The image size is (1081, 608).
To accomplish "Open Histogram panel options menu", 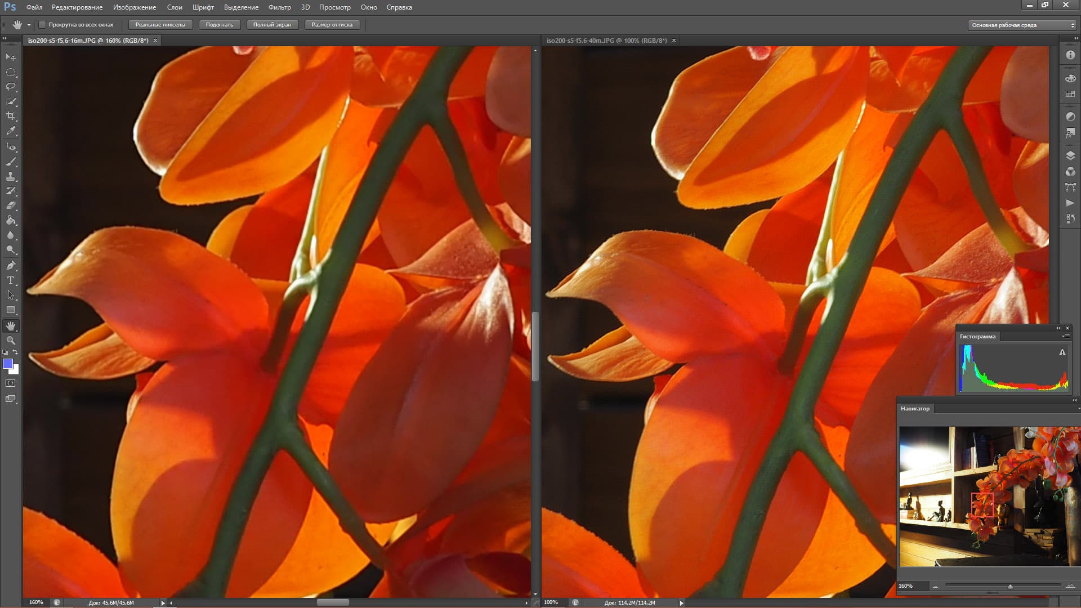I will pyautogui.click(x=1065, y=337).
